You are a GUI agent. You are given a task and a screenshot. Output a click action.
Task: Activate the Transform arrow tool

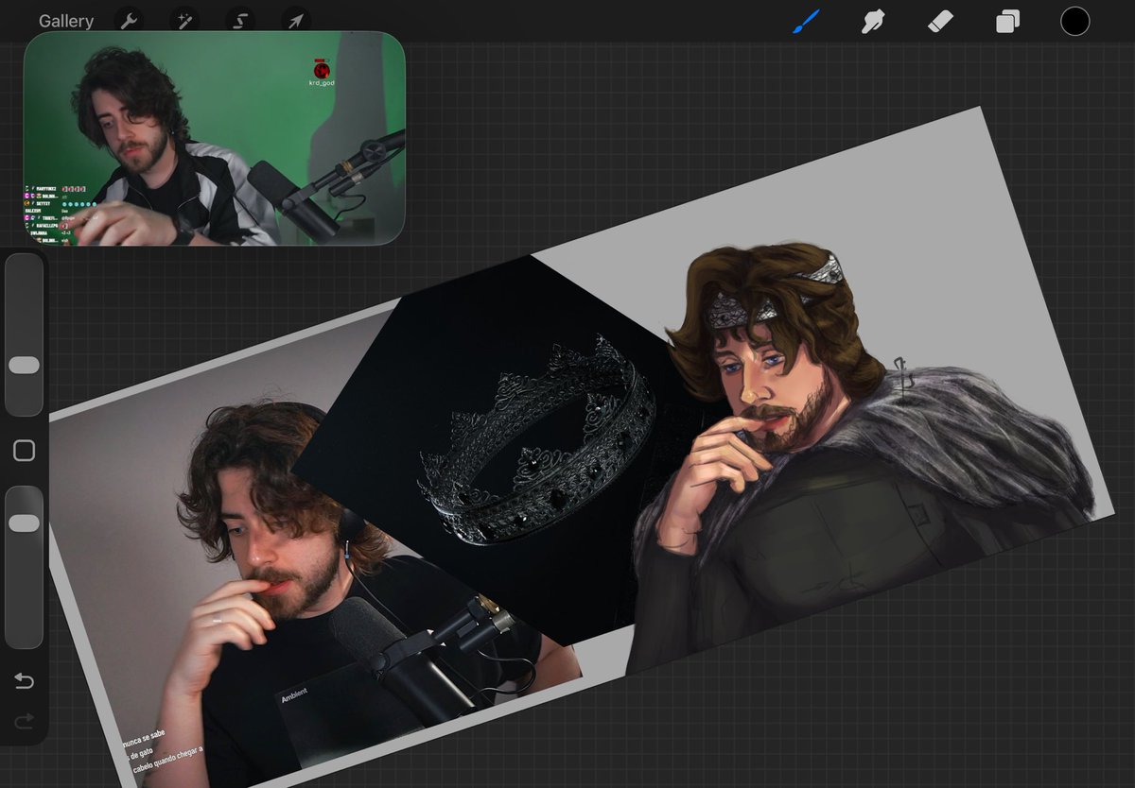296,21
